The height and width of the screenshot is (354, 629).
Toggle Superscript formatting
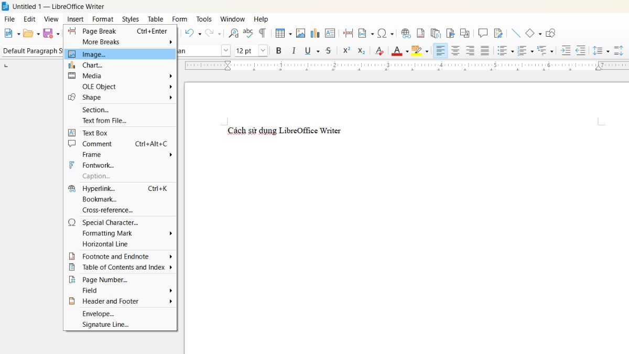[x=346, y=51]
